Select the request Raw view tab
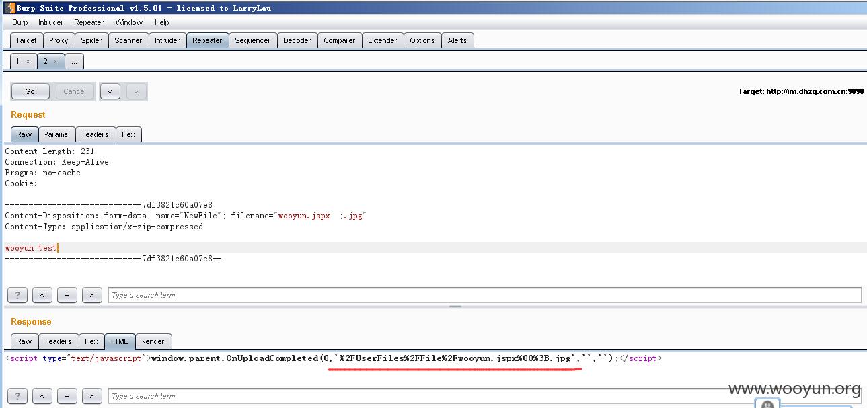867x408 pixels. click(x=24, y=134)
